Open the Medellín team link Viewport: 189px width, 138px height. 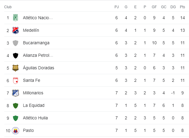click(31, 30)
